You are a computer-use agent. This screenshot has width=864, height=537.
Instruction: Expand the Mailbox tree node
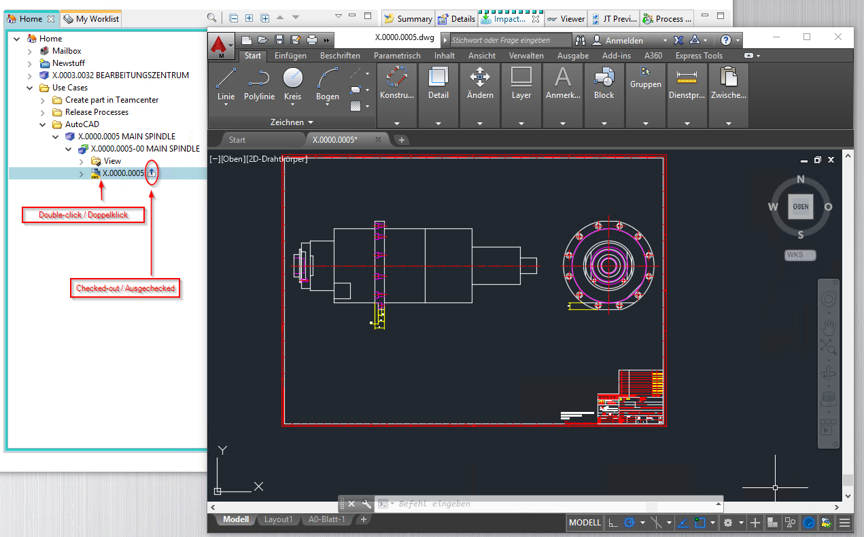click(30, 51)
